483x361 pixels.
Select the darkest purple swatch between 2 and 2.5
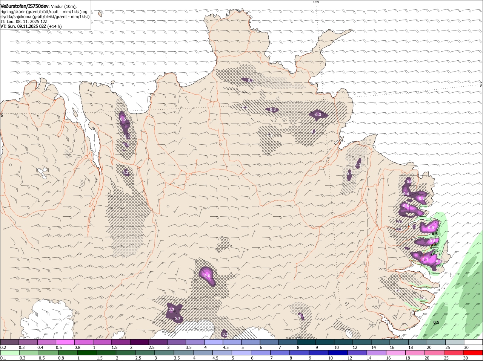pyautogui.click(x=139, y=342)
